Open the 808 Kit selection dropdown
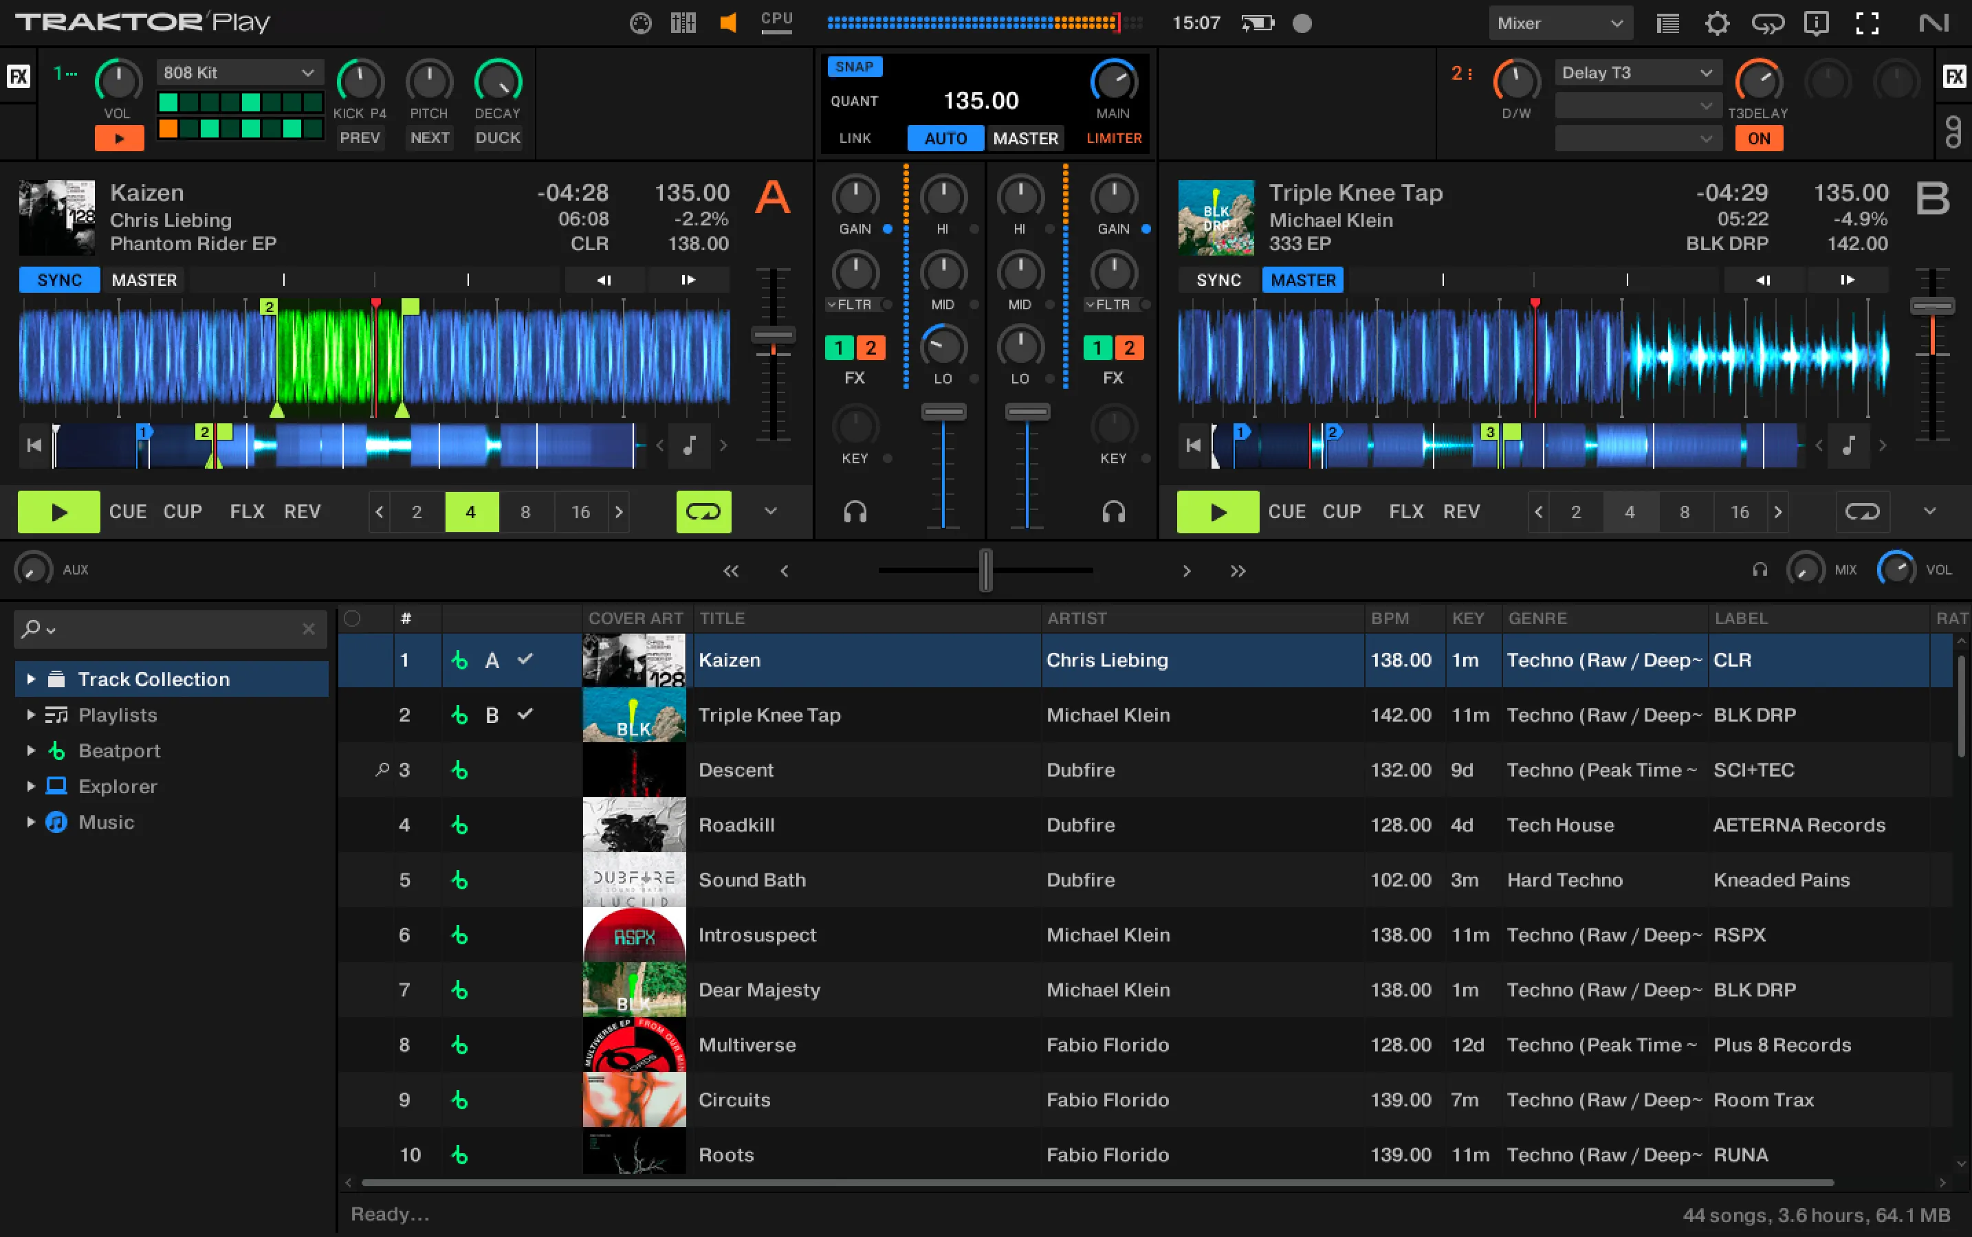 238,72
